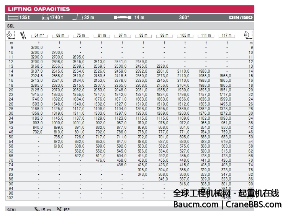The height and width of the screenshot is (211, 283).
Task: Select the 87 m boom length column header
Action: (123, 36)
